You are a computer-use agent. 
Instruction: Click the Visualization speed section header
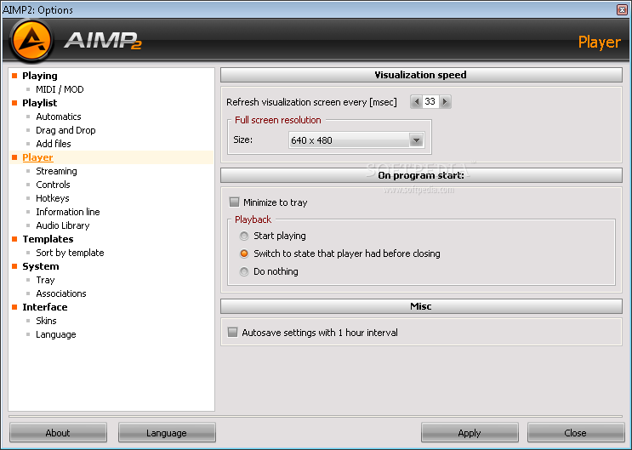(x=421, y=75)
